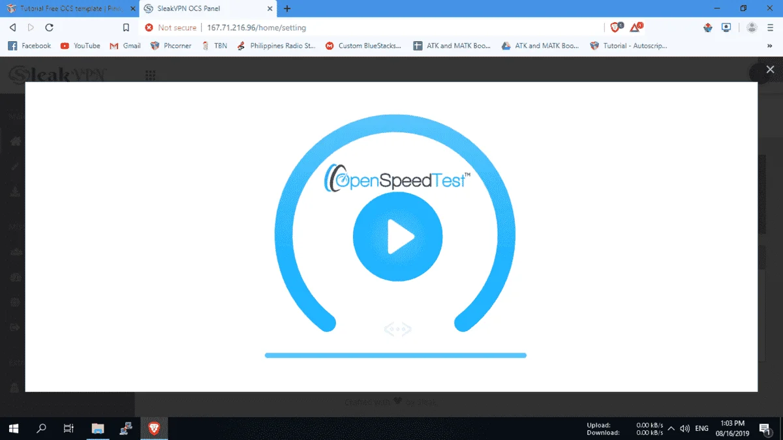
Task: Open Task View on taskbar
Action: 69,428
